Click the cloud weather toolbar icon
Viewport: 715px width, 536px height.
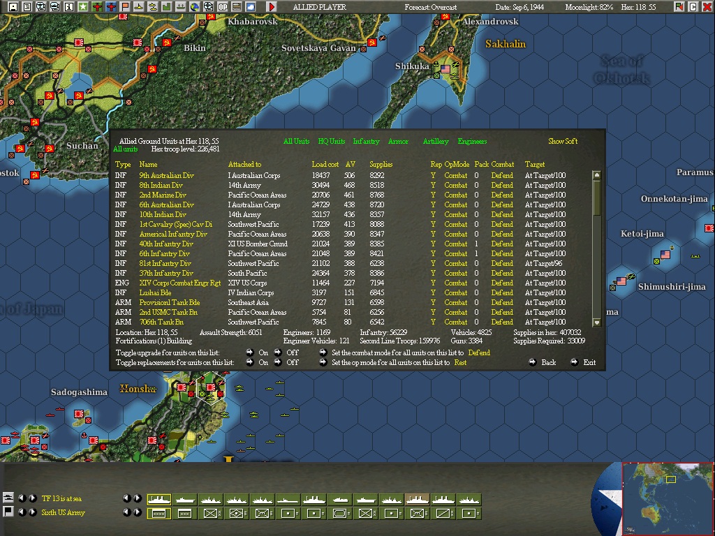point(251,6)
